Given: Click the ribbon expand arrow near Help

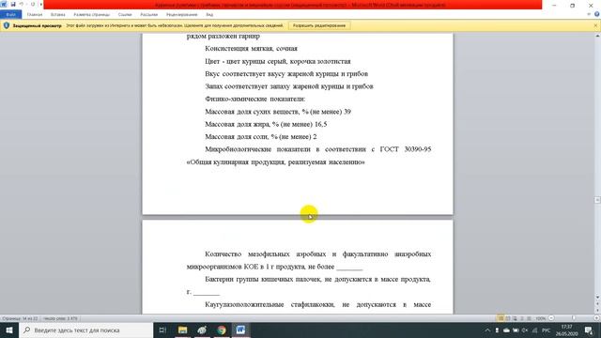Looking at the screenshot, I should [589, 15].
